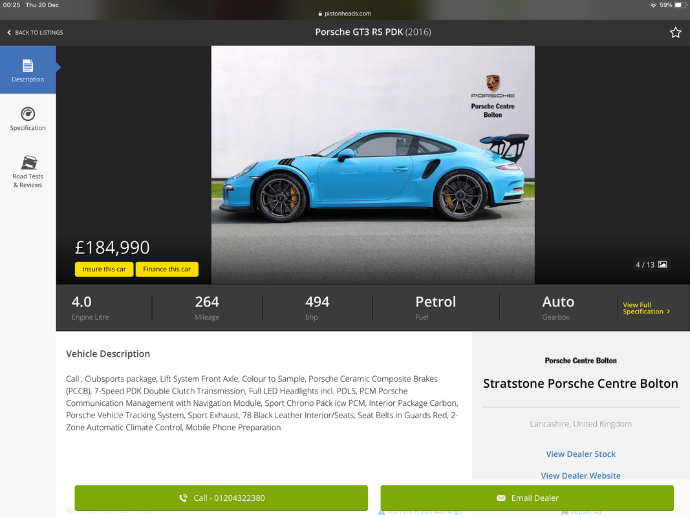This screenshot has height=517, width=690.
Task: View Full Specification link
Action: (x=647, y=308)
